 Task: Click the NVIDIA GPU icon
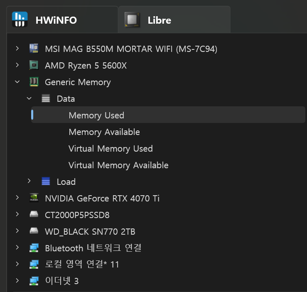[x=34, y=198]
